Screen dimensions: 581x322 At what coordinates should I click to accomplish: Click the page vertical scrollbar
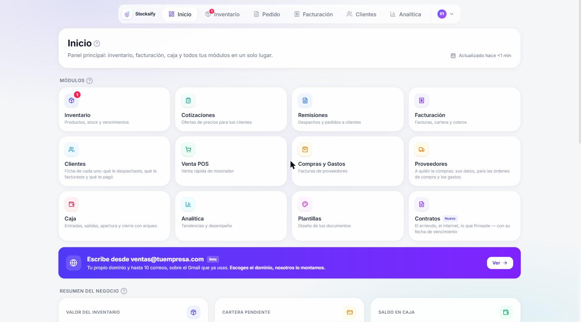[x=579, y=71]
